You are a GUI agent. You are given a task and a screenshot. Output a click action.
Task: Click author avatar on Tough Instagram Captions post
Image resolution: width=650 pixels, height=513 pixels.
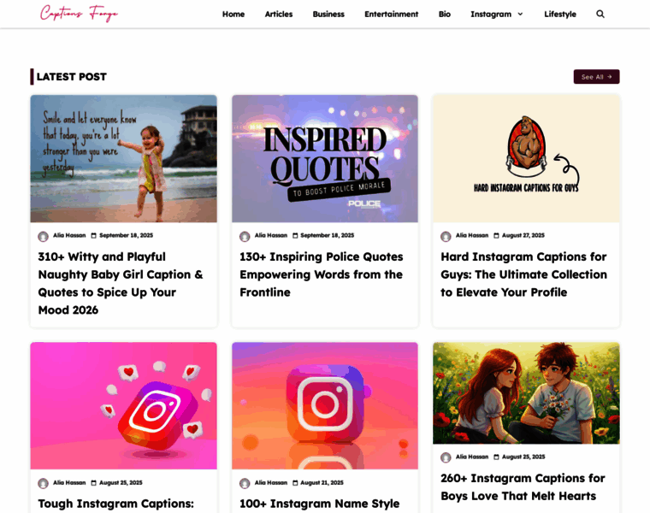(x=43, y=483)
